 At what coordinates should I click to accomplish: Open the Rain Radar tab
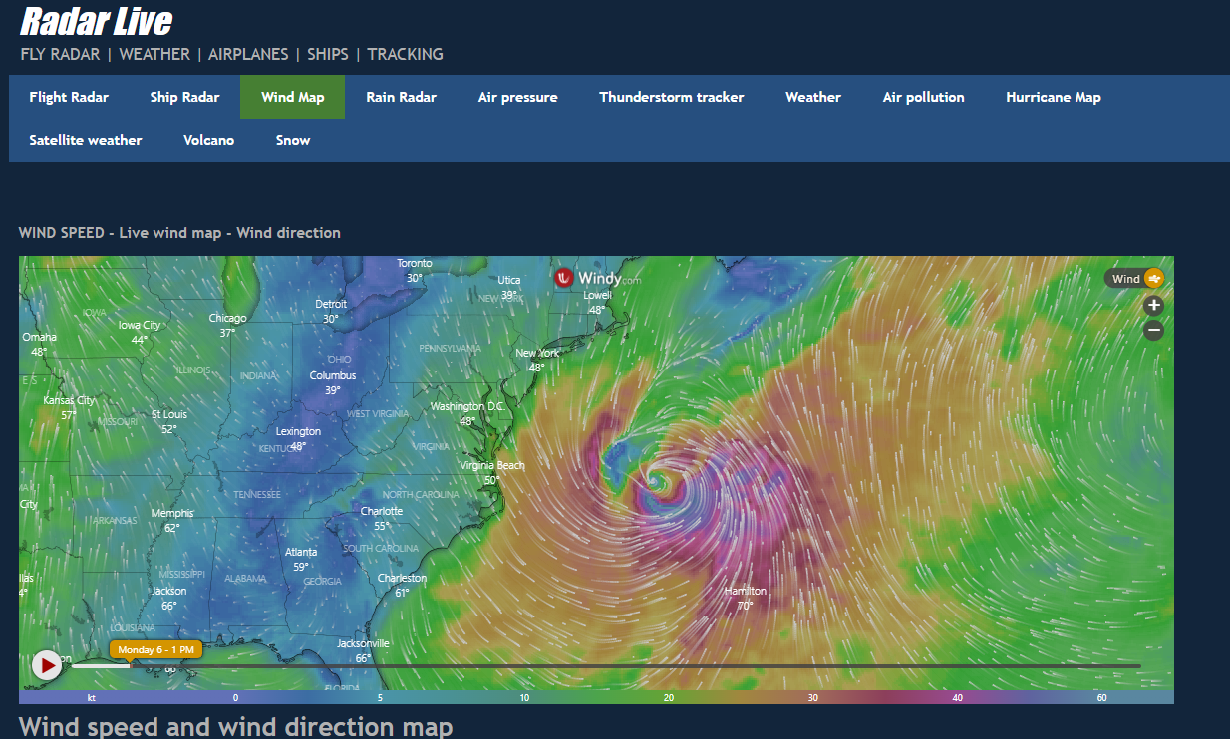(x=401, y=97)
